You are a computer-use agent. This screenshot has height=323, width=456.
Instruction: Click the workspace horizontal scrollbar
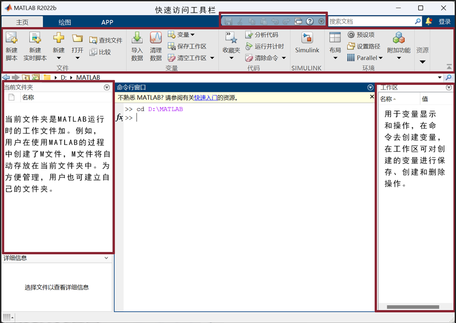click(x=413, y=307)
